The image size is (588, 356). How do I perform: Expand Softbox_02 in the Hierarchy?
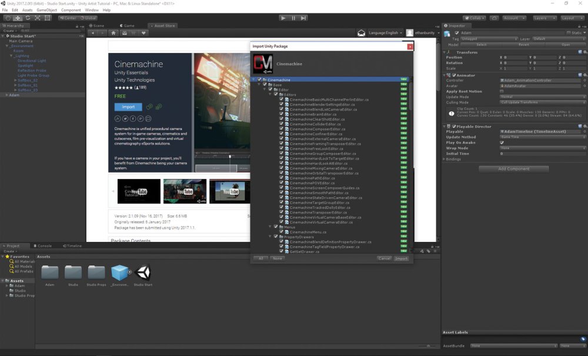point(15,80)
